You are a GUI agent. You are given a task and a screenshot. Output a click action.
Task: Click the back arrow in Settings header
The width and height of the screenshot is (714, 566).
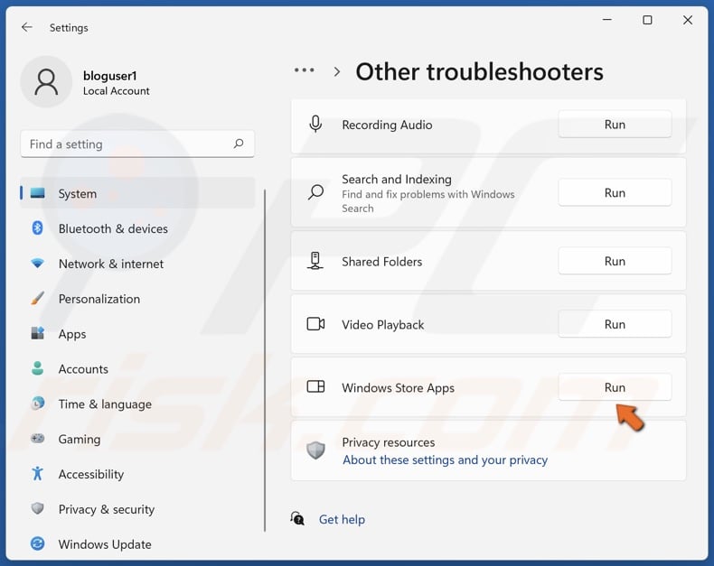pos(27,27)
